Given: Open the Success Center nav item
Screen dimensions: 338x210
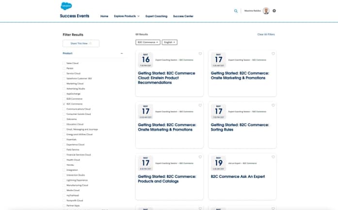Looking at the screenshot, I should [x=183, y=16].
